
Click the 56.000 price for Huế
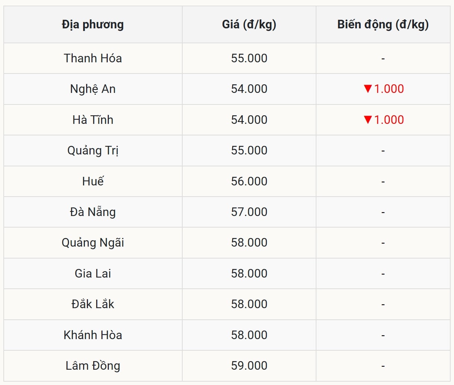(x=249, y=181)
